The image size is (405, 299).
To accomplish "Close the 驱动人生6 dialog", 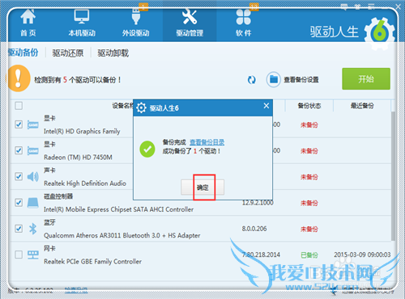I will point(266,106).
